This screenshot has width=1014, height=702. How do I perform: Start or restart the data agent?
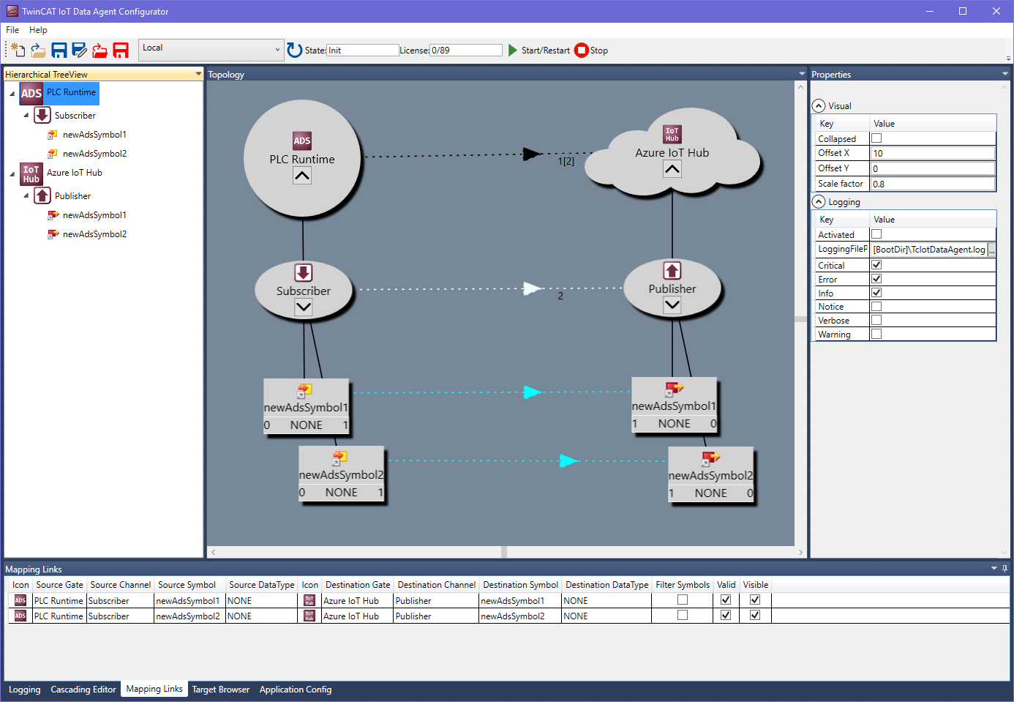point(538,51)
